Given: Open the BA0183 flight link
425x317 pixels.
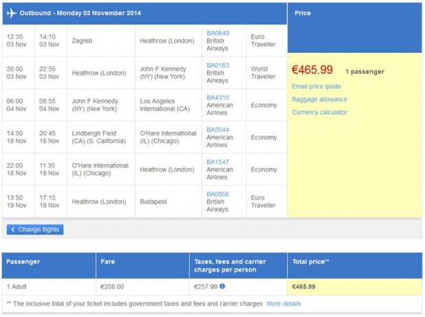Looking at the screenshot, I should coord(218,65).
